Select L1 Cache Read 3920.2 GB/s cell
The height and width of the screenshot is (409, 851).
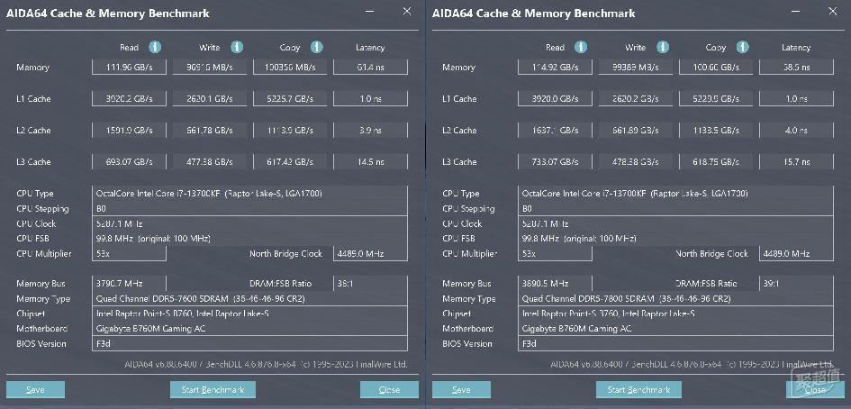129,99
